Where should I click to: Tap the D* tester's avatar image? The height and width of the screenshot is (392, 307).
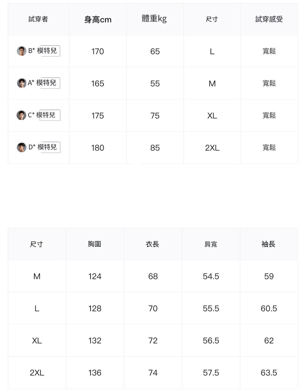21,147
